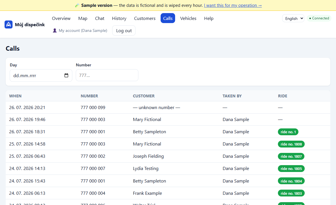Open the 'ride no. 1' badge
The height and width of the screenshot is (205, 336).
tap(288, 132)
